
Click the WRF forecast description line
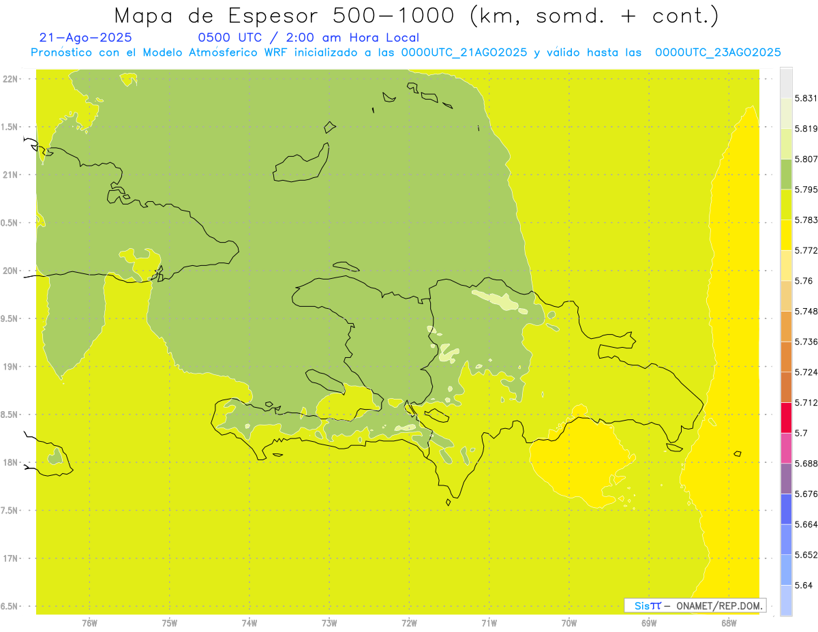click(406, 52)
